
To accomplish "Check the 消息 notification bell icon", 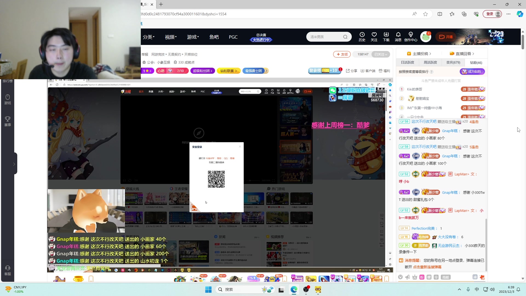I will click(398, 36).
